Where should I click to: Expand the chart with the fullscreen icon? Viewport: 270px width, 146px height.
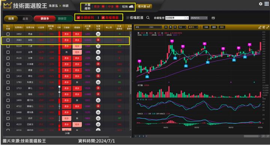coord(268,27)
